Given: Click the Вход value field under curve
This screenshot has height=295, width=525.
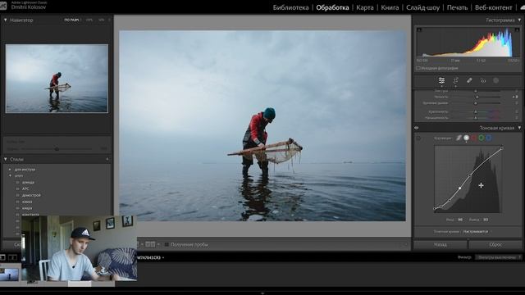Looking at the screenshot, I should tap(460, 220).
